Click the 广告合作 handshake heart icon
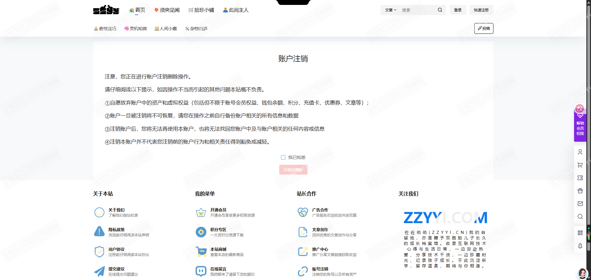Image resolution: width=591 pixels, height=280 pixels. point(303,212)
